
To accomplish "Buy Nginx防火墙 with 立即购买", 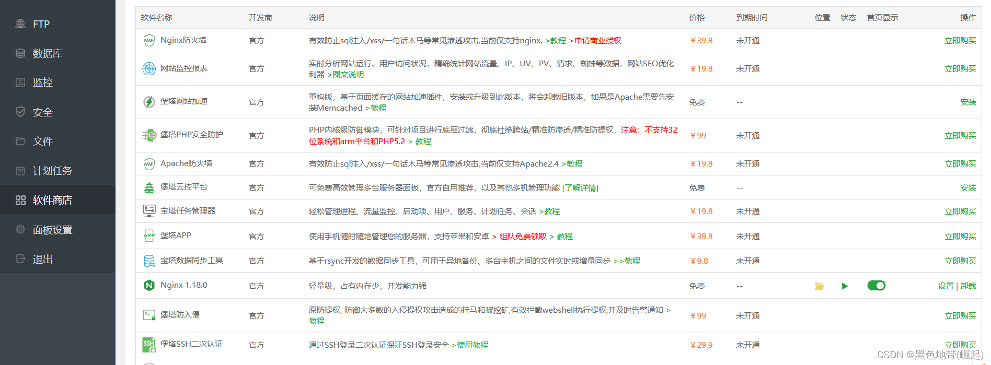I will point(960,41).
